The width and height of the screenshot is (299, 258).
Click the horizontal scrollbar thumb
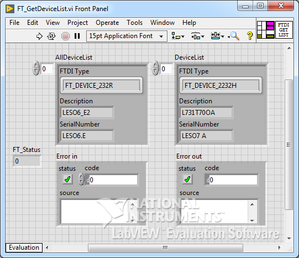[165, 248]
